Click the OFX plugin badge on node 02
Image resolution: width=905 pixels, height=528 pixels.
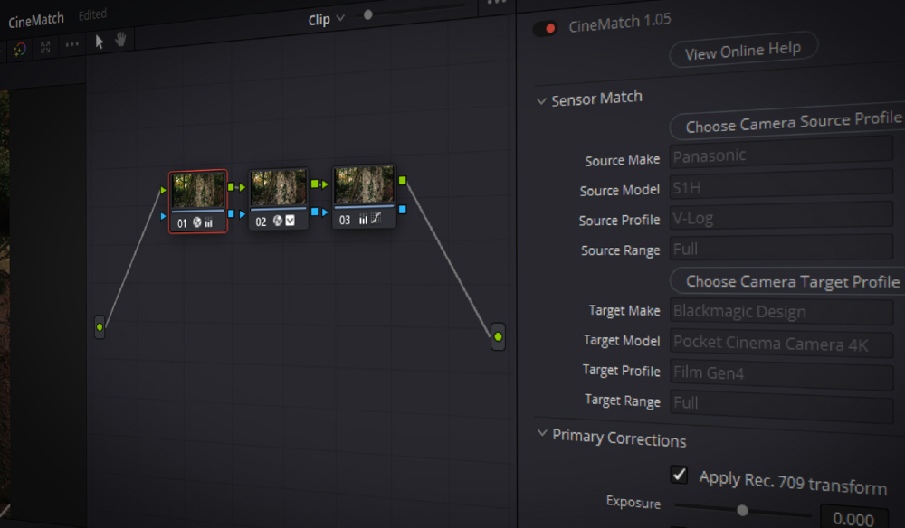point(277,222)
